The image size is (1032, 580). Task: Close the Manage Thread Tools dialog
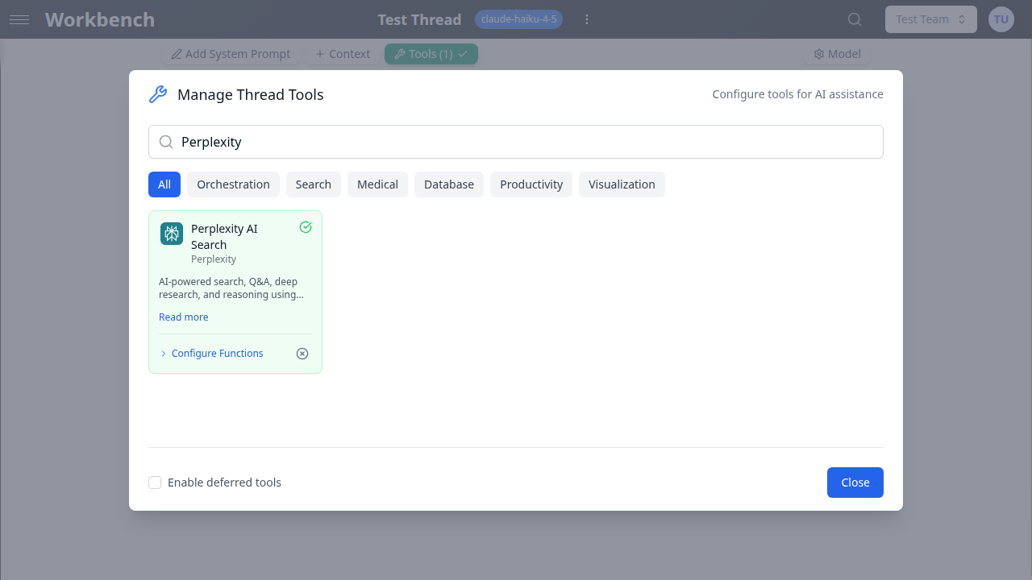pos(855,482)
